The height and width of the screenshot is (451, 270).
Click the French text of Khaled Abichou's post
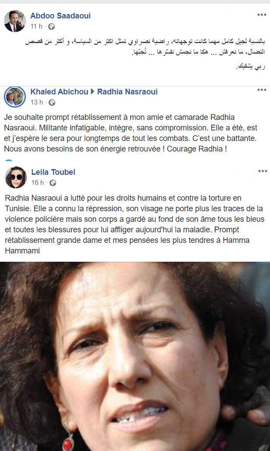point(131,133)
